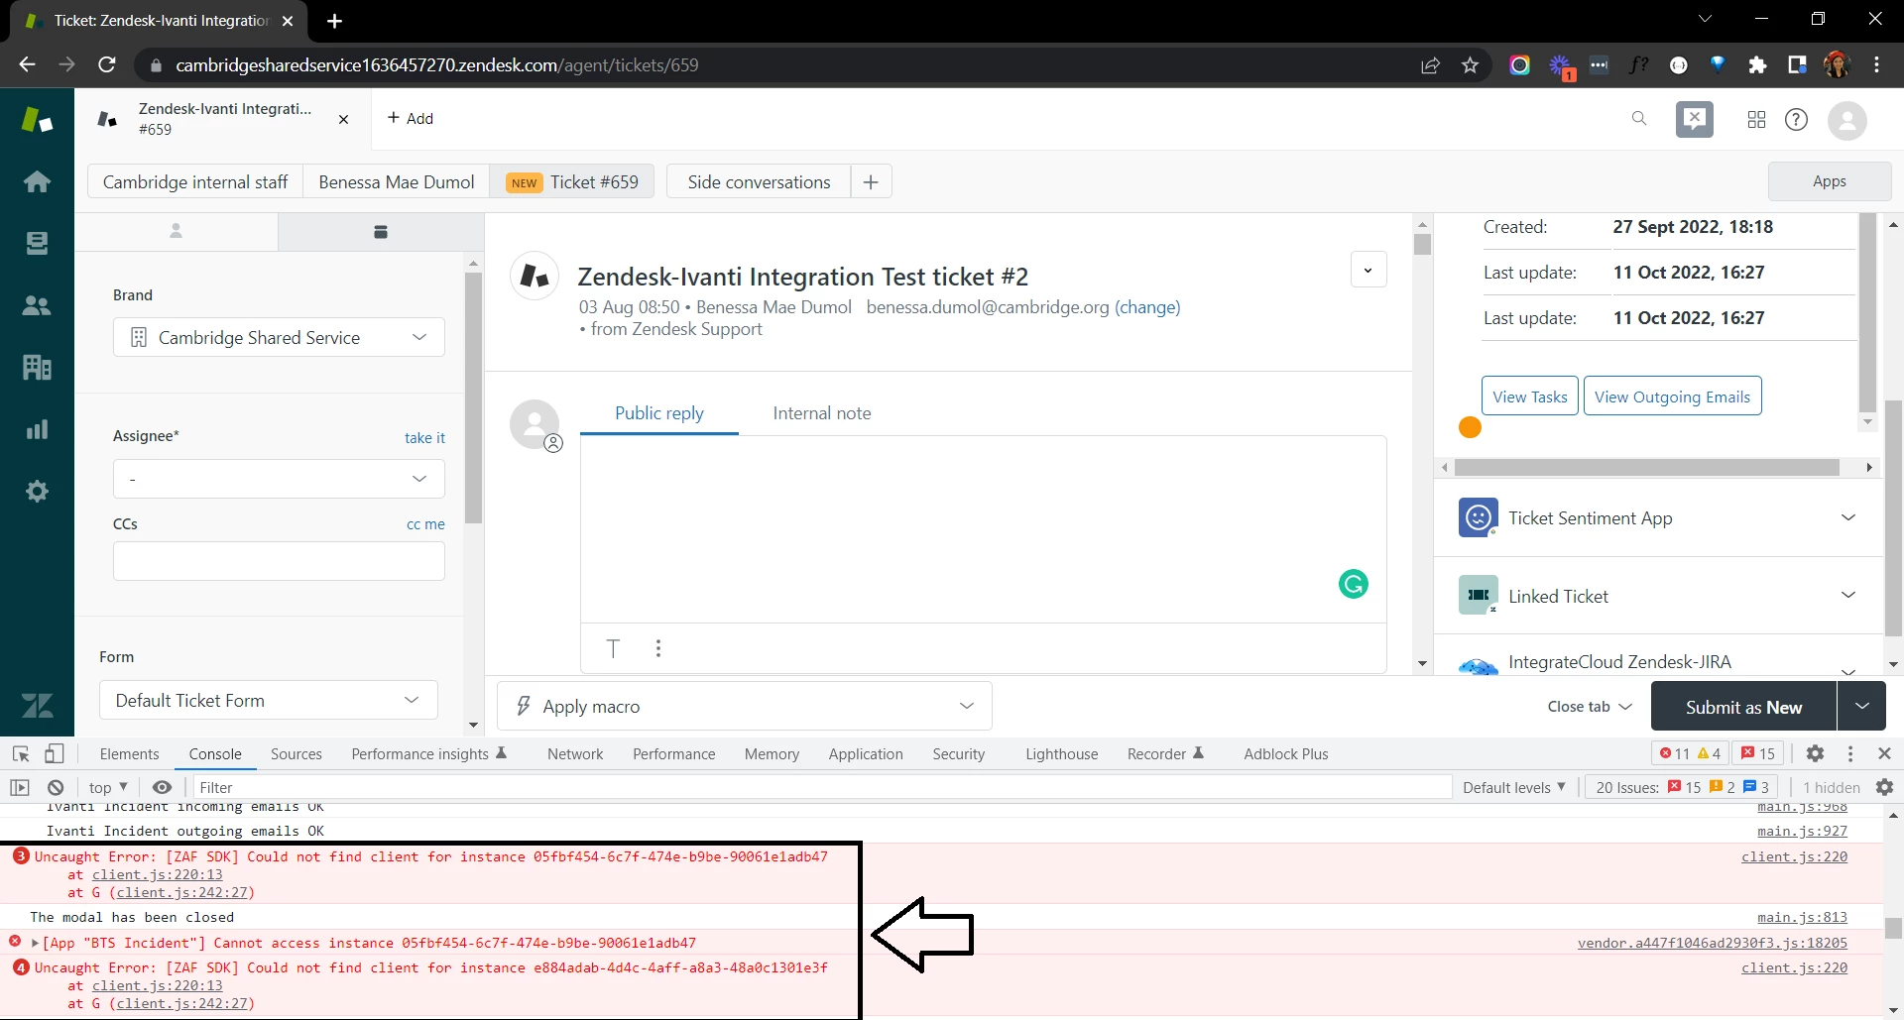
Task: Add a new ticket tab
Action: click(x=410, y=118)
